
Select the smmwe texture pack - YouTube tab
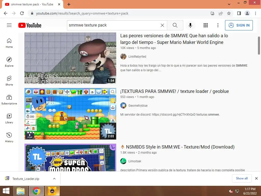click(32, 4)
